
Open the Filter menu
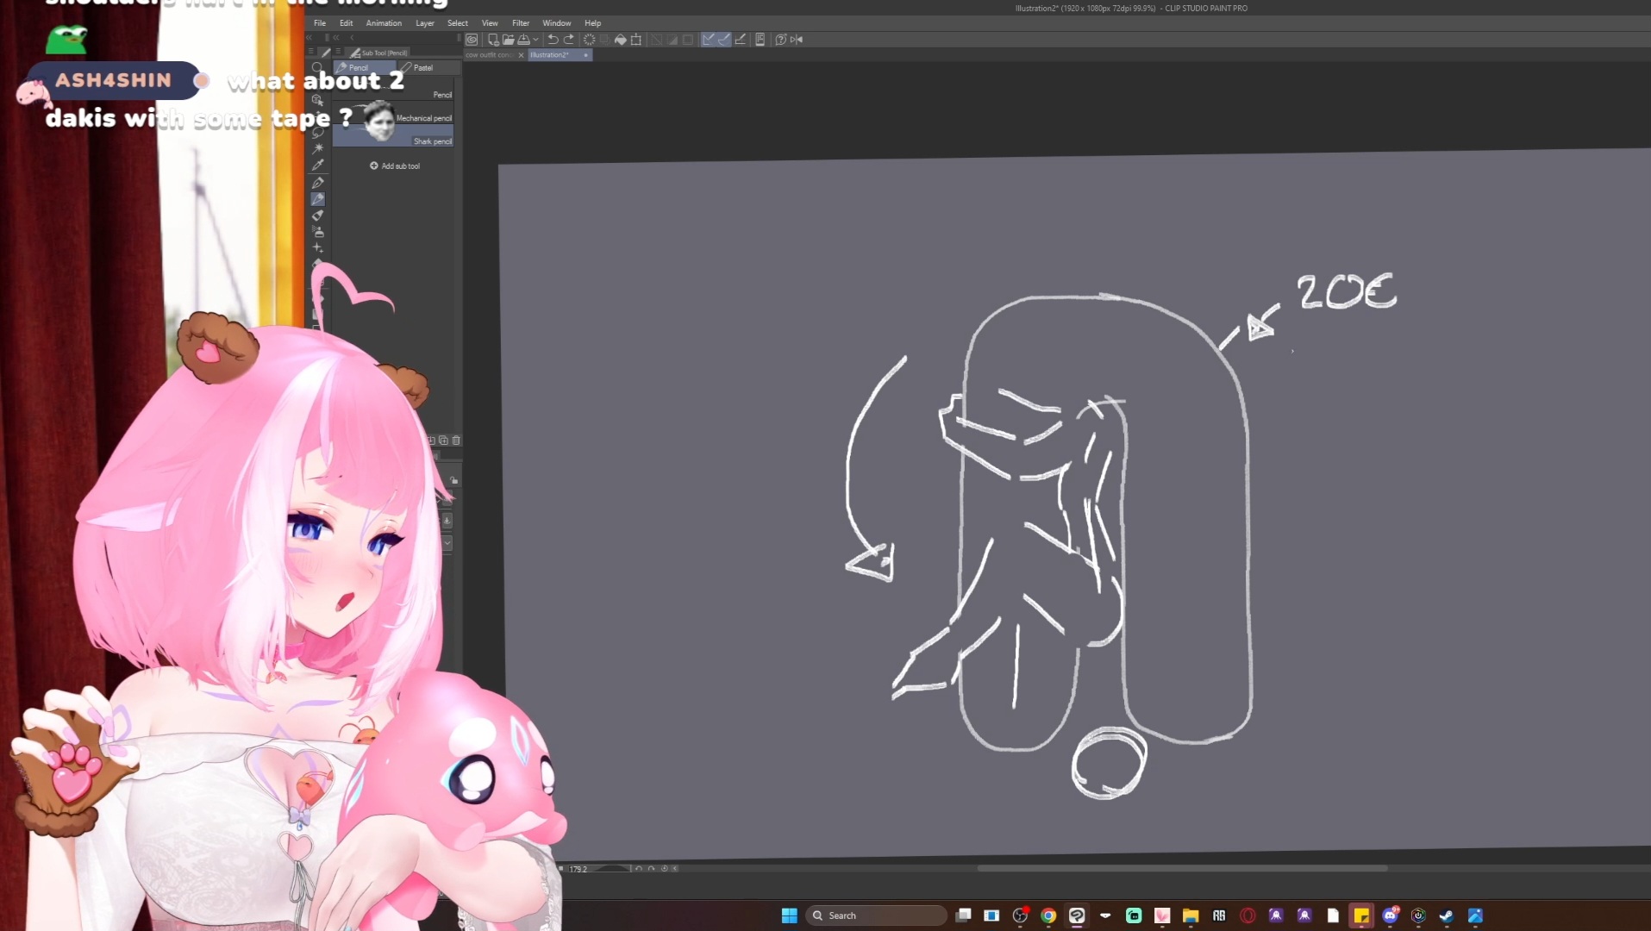[x=521, y=23]
